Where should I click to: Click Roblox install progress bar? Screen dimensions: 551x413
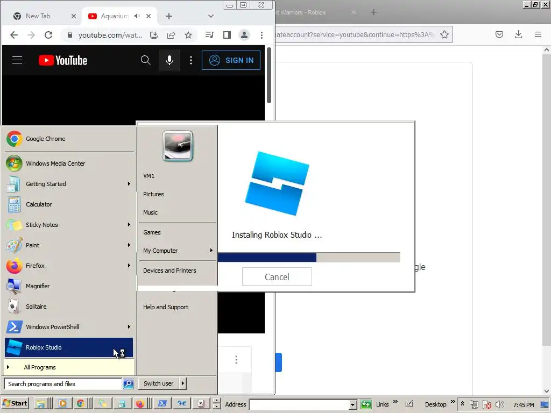[308, 257]
